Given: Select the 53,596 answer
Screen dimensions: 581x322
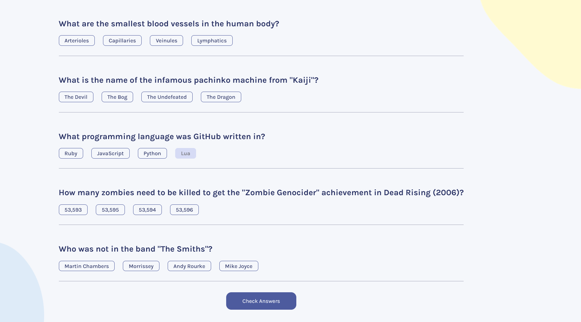Looking at the screenshot, I should coord(184,210).
